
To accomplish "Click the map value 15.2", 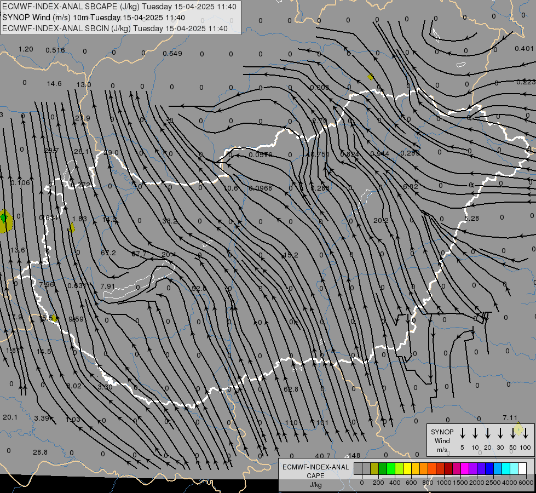I will click(291, 255).
